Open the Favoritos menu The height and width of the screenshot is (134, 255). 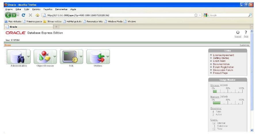pos(48,9)
